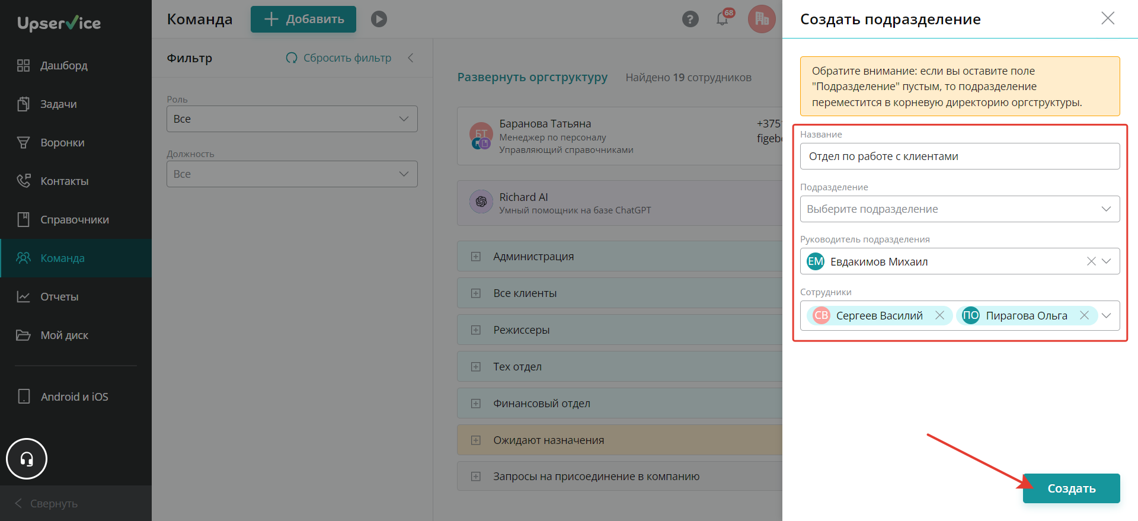The width and height of the screenshot is (1138, 521).
Task: Click the Задачи clipboard icon
Action: pos(23,104)
